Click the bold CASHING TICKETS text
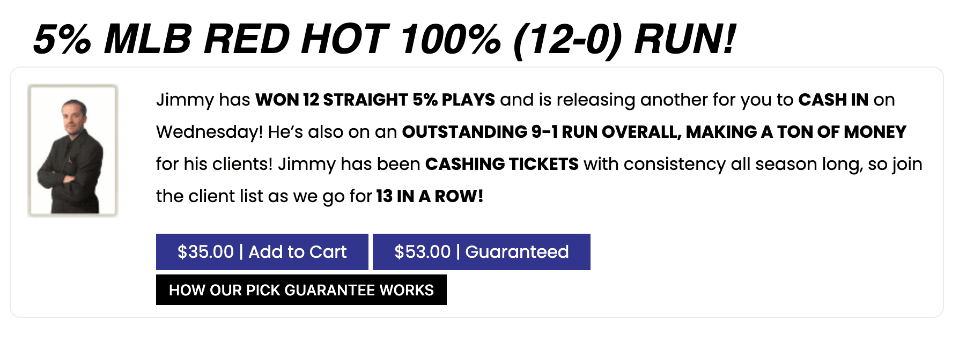Viewport: 959px width, 342px height. (501, 164)
